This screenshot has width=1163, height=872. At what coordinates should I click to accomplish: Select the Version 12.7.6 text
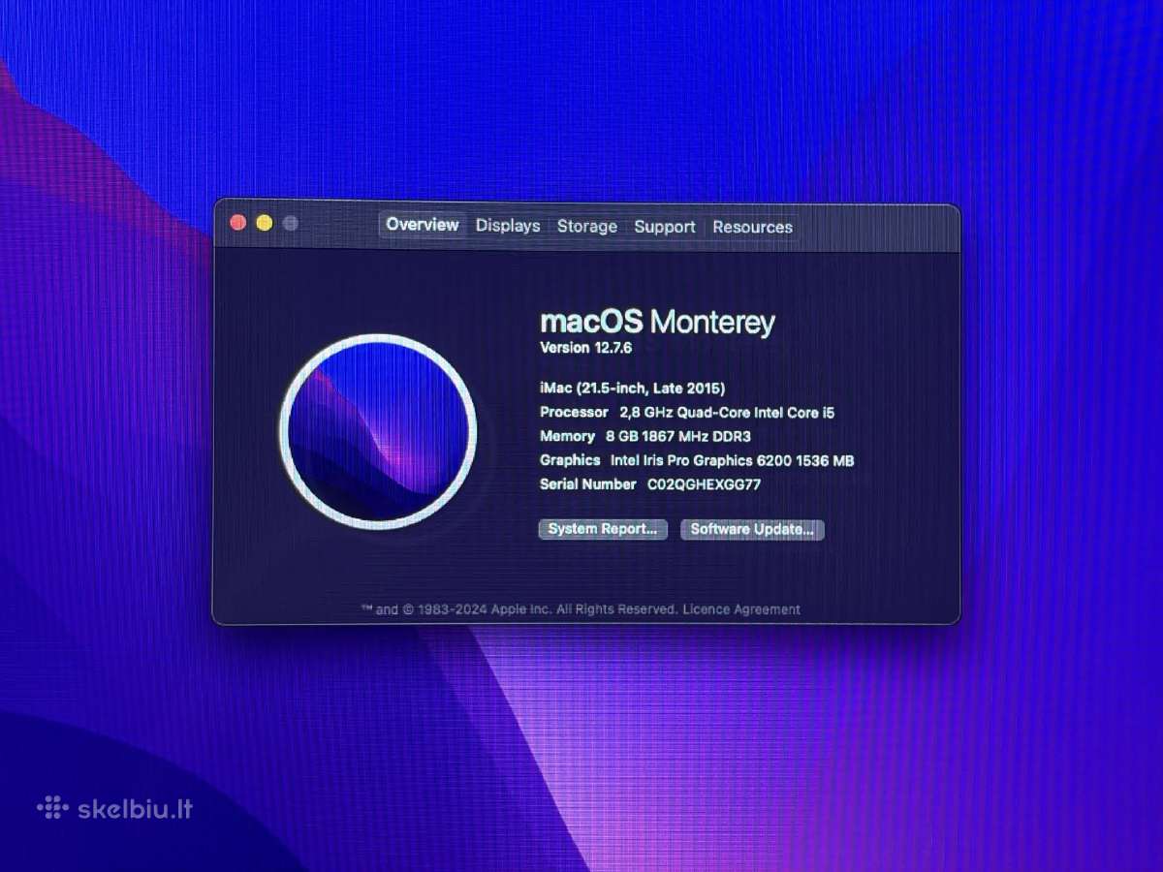(x=585, y=348)
